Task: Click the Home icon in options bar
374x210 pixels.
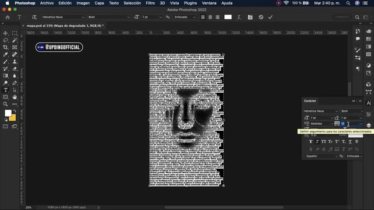Action: coord(8,17)
